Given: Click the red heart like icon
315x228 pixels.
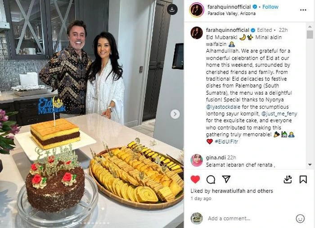Looking at the screenshot, I should click(x=195, y=180).
